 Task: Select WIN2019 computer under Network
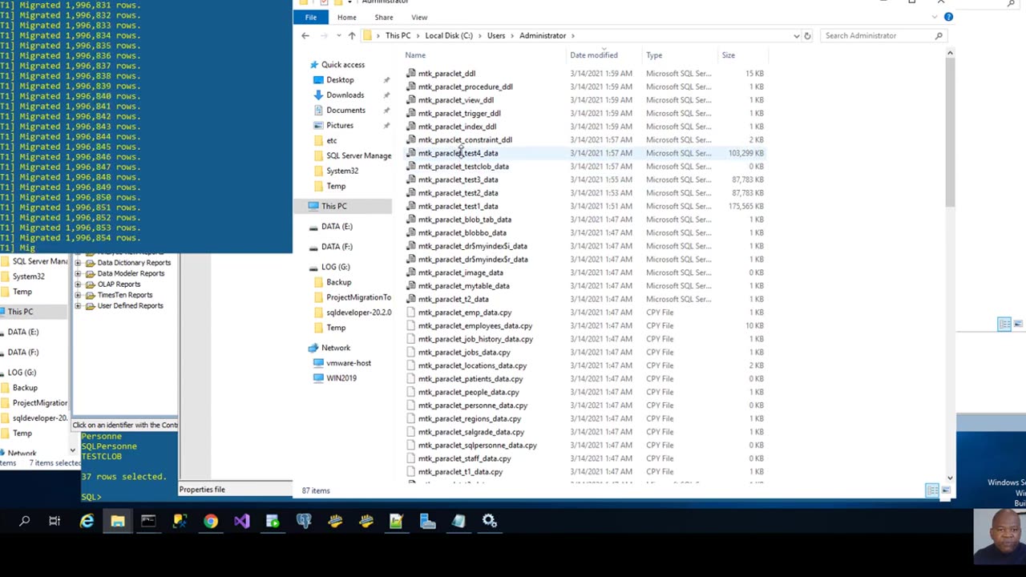[341, 378]
